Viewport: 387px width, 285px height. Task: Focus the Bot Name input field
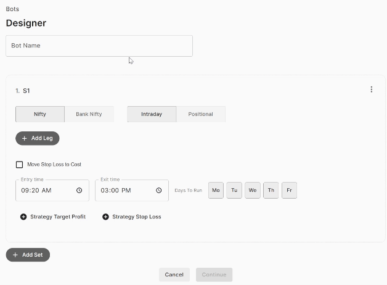point(99,46)
